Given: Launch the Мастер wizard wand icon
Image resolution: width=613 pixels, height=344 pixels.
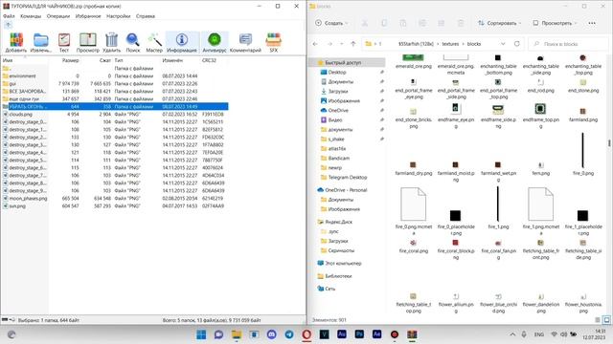Looking at the screenshot, I should [x=154, y=42].
